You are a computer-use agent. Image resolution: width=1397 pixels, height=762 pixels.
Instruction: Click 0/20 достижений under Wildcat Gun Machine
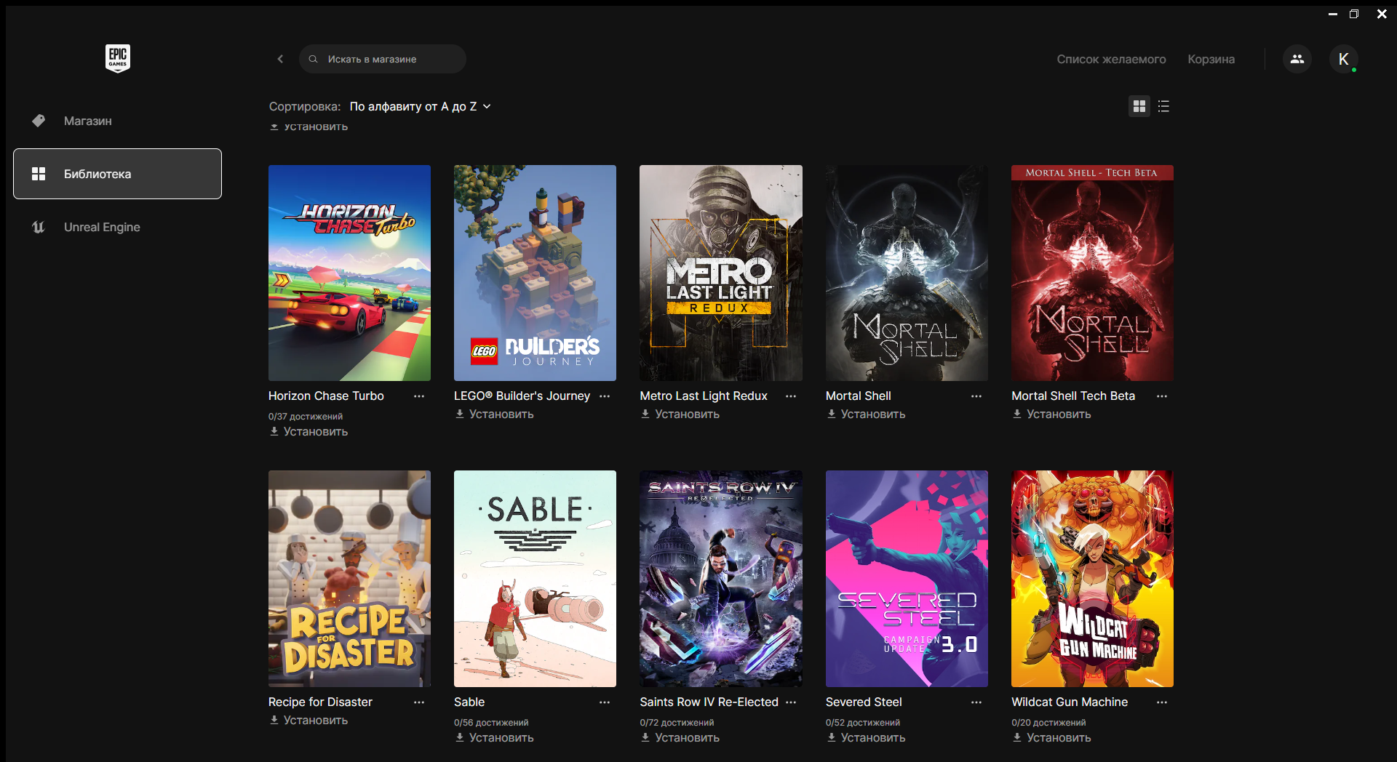coord(1048,723)
